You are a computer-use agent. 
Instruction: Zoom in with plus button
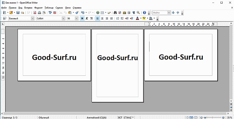[x=223, y=118]
